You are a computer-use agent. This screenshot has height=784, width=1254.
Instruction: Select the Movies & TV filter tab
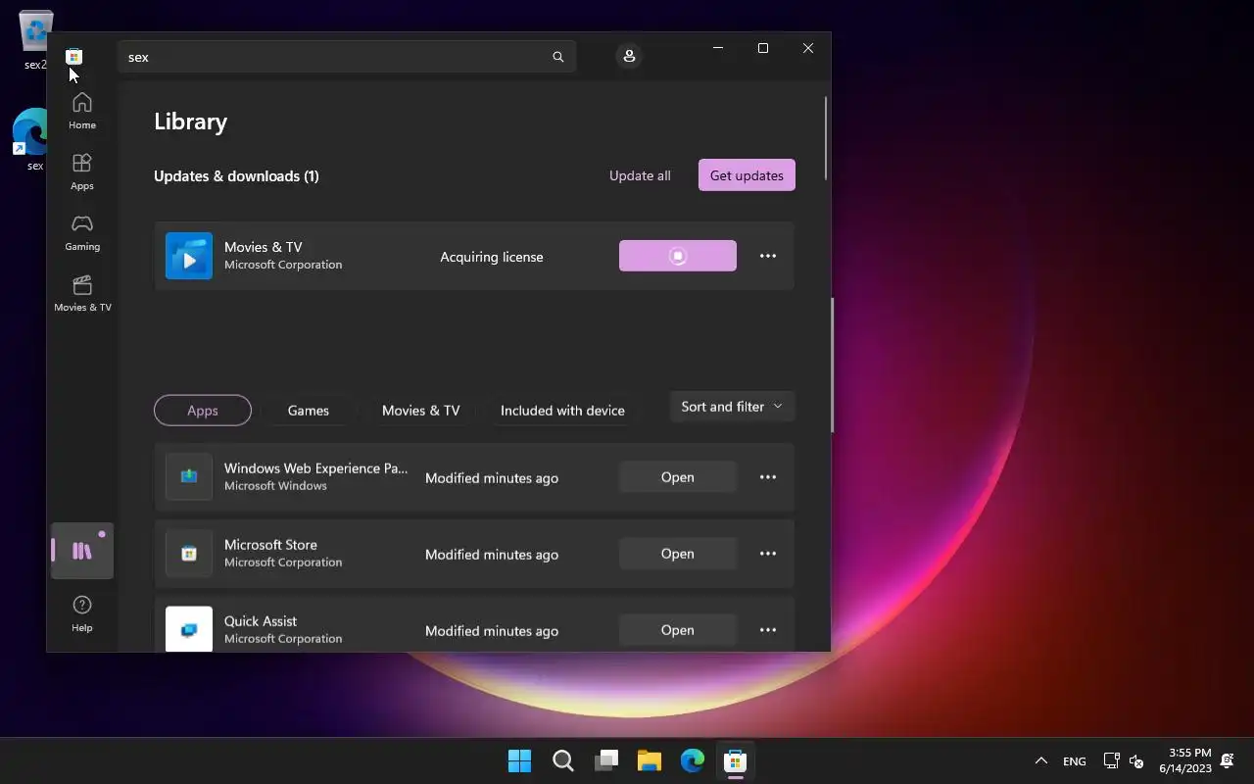click(x=421, y=411)
